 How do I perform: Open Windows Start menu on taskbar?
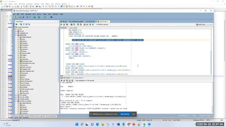point(77,124)
